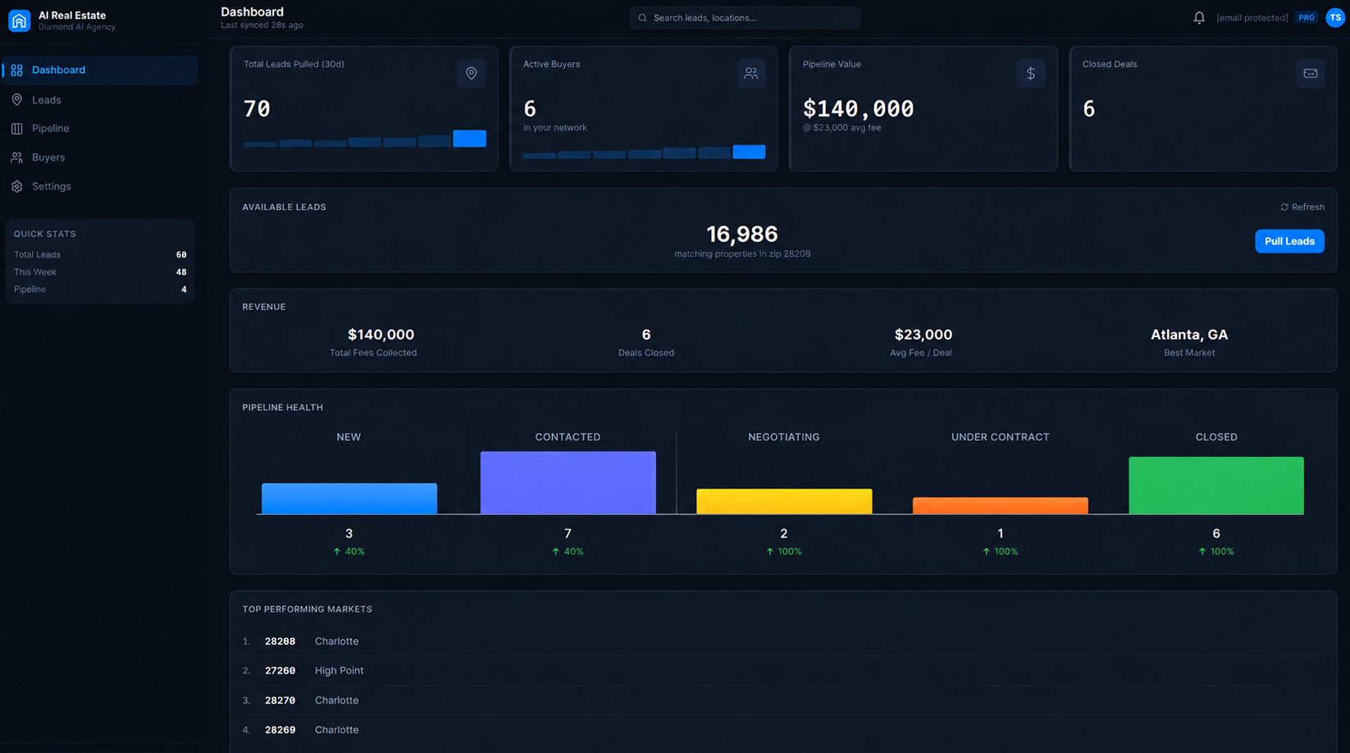The width and height of the screenshot is (1350, 753).
Task: Click the 100% change under CLOSED
Action: [1216, 551]
